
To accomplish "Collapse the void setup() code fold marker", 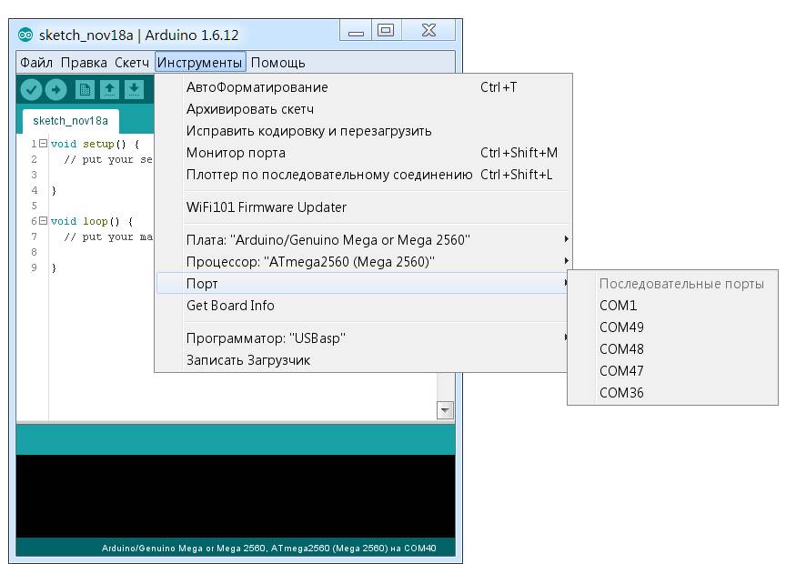I will tap(43, 144).
